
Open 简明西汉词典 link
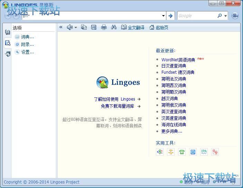point(174,85)
